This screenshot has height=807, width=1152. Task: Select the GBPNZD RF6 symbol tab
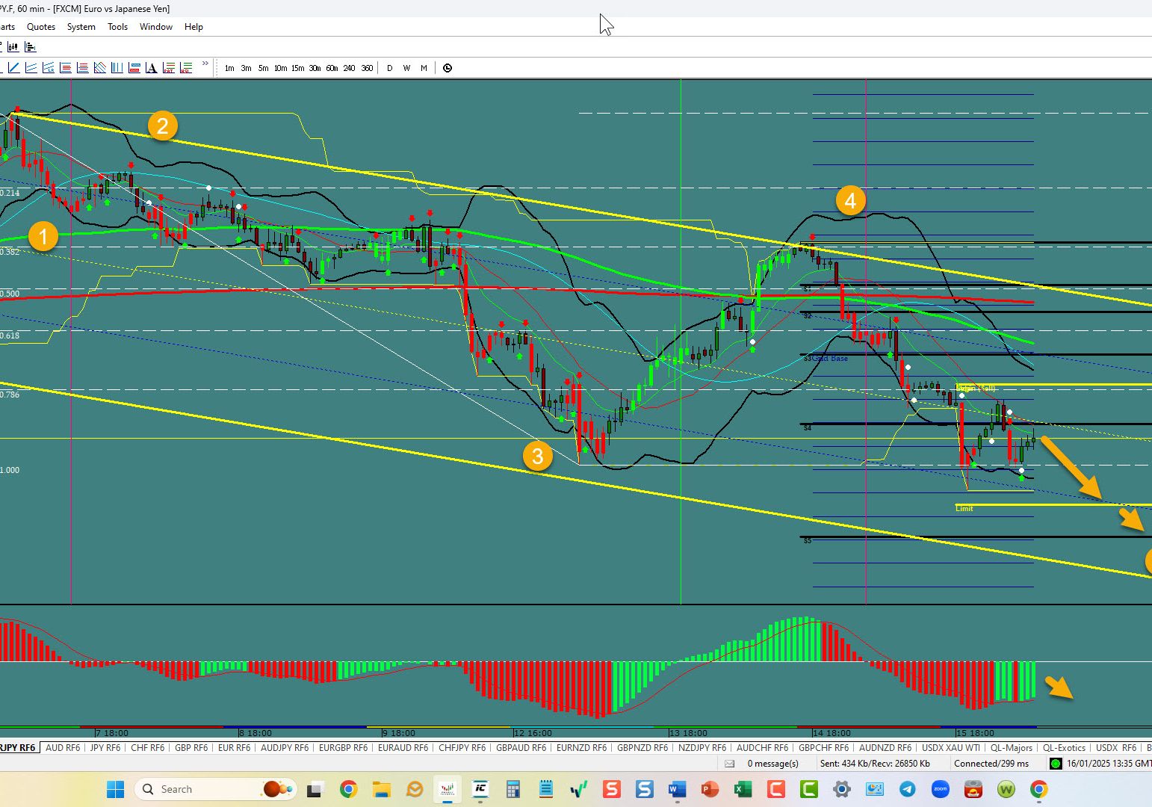[x=642, y=747]
